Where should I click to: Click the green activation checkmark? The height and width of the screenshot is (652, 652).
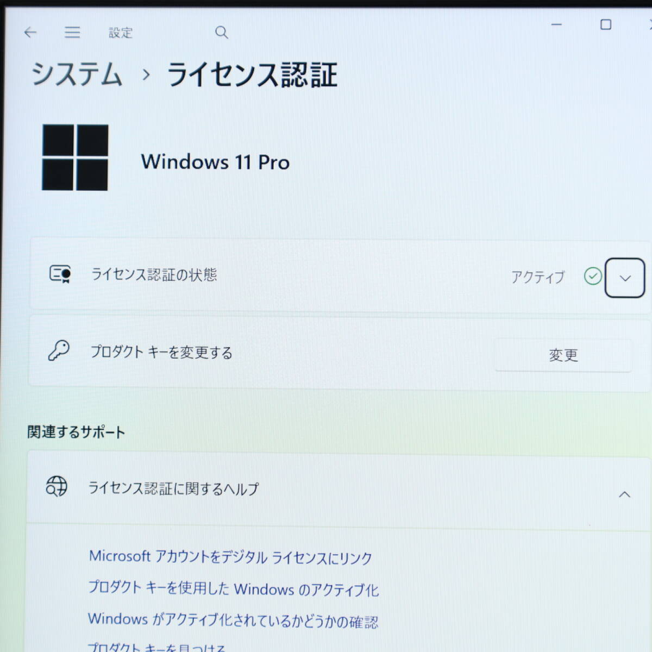(593, 276)
